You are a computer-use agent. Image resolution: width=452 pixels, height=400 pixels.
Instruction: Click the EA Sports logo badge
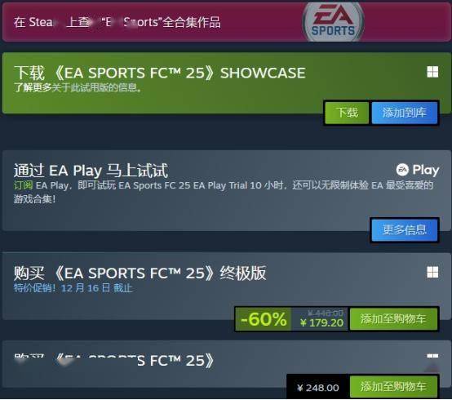click(x=333, y=23)
